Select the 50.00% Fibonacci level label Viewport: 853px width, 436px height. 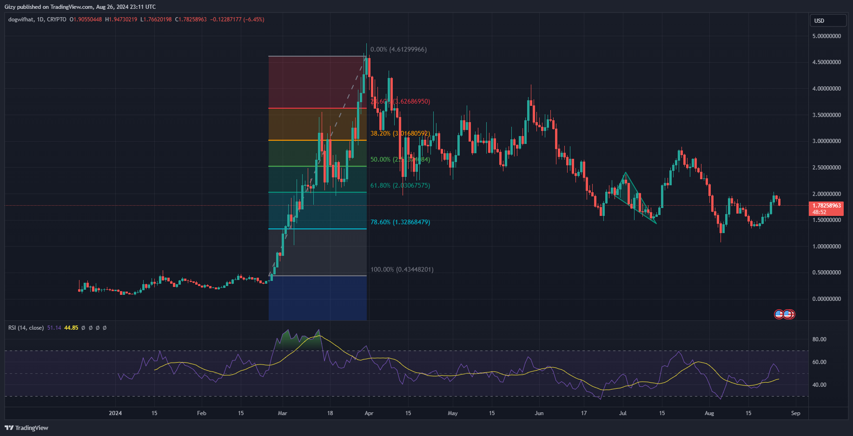coord(400,159)
